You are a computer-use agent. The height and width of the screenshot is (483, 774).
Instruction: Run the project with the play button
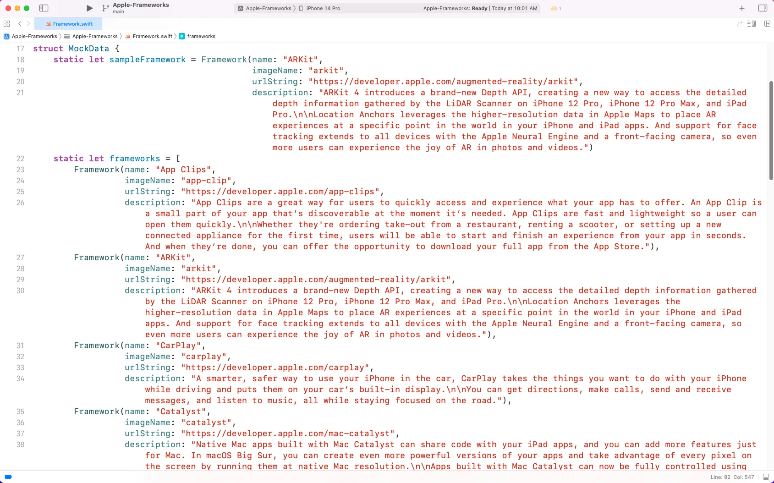89,8
